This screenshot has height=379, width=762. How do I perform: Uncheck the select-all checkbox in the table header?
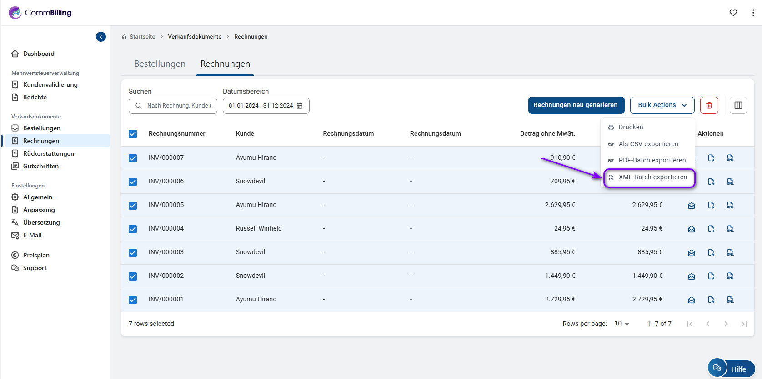[x=133, y=134]
